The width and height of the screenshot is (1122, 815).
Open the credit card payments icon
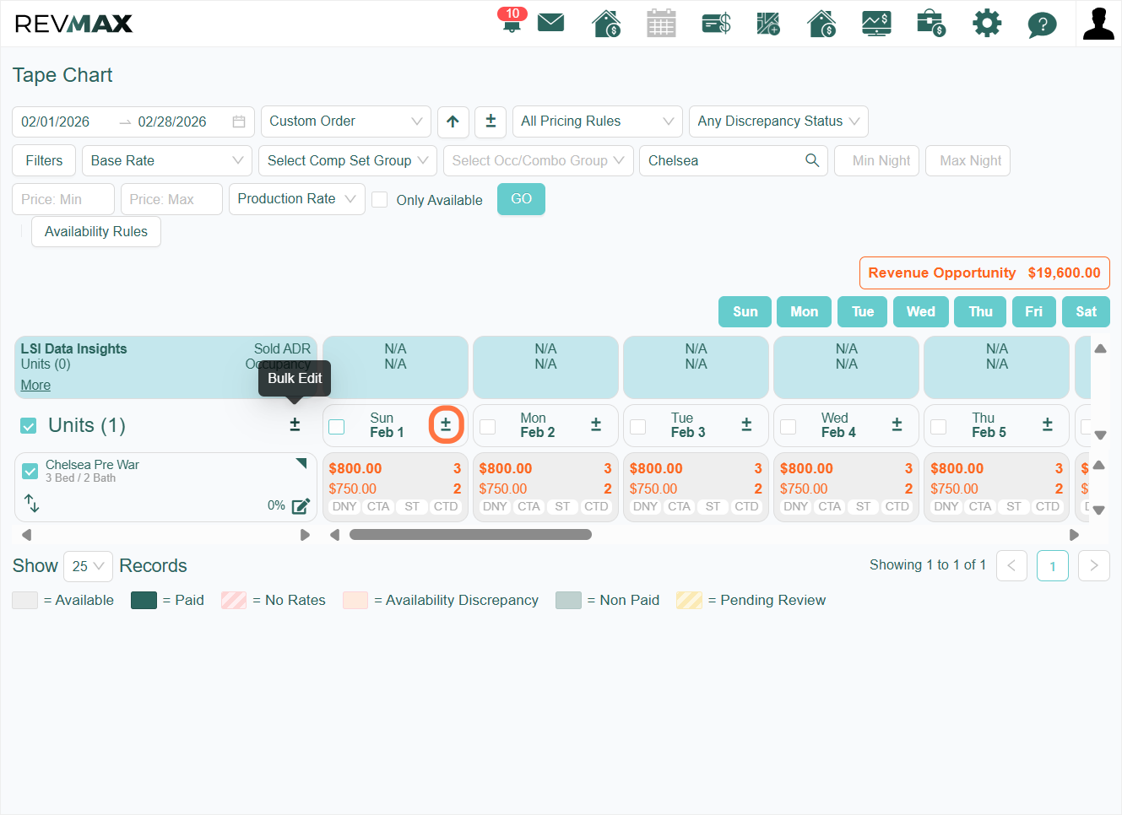(x=716, y=24)
